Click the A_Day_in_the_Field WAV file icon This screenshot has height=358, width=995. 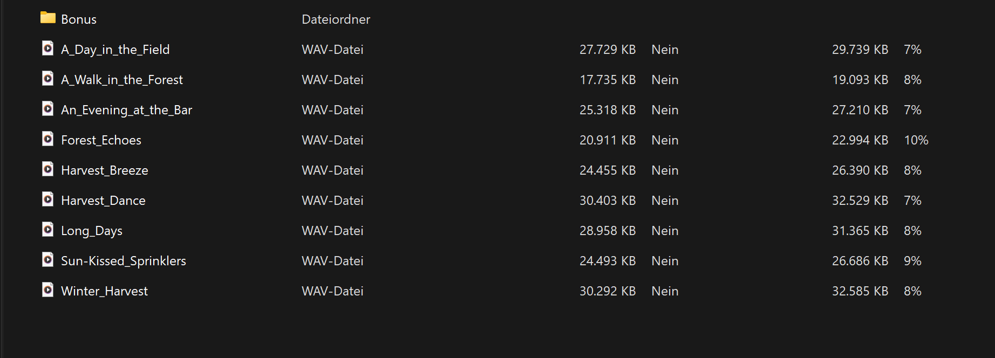pyautogui.click(x=48, y=49)
